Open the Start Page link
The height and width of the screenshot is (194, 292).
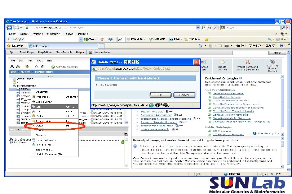click(x=27, y=52)
